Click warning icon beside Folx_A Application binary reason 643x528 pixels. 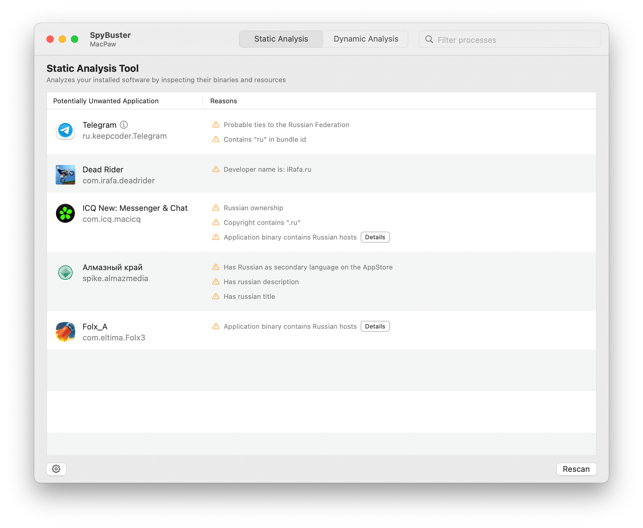(216, 326)
